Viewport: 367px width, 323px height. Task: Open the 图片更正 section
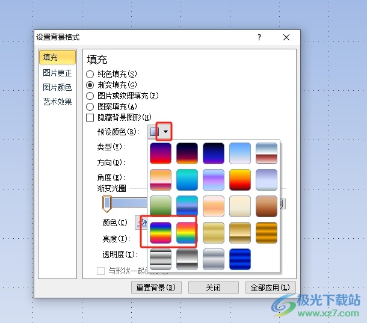[x=57, y=73]
